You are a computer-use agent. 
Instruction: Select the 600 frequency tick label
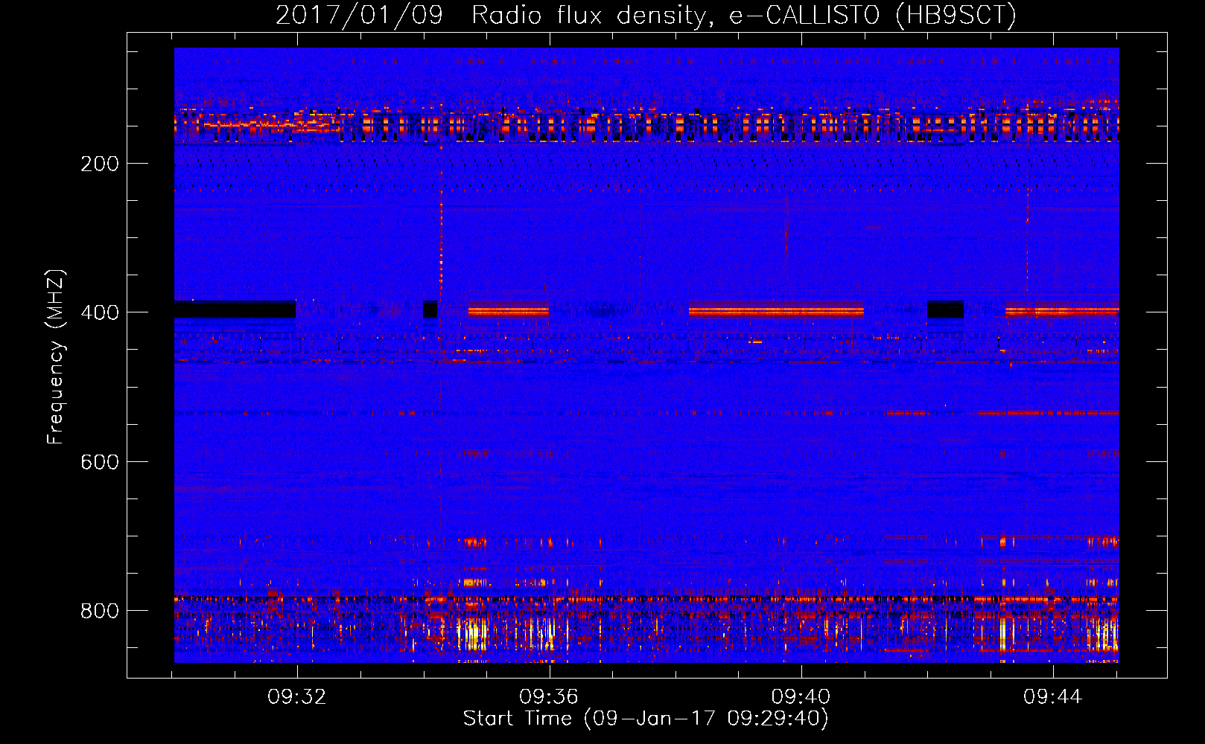pyautogui.click(x=100, y=462)
